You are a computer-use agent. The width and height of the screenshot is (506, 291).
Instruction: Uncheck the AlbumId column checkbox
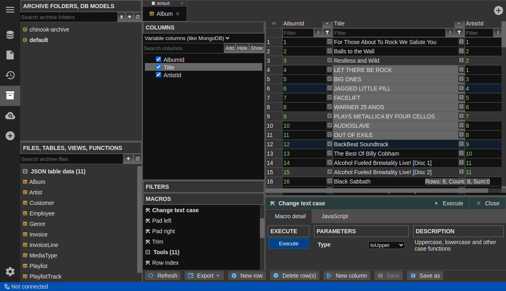coord(158,59)
